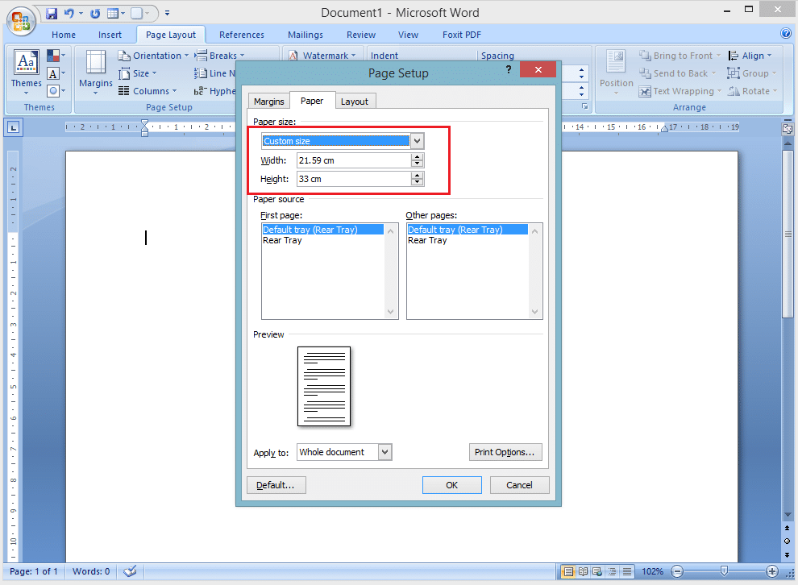Save document via quick access toolbar
Screen dimensions: 798x585
click(x=52, y=13)
